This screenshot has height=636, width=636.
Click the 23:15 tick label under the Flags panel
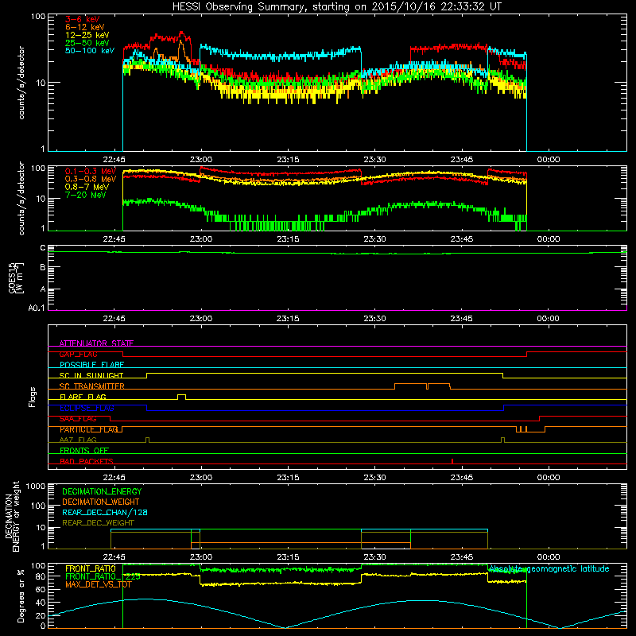pyautogui.click(x=288, y=477)
